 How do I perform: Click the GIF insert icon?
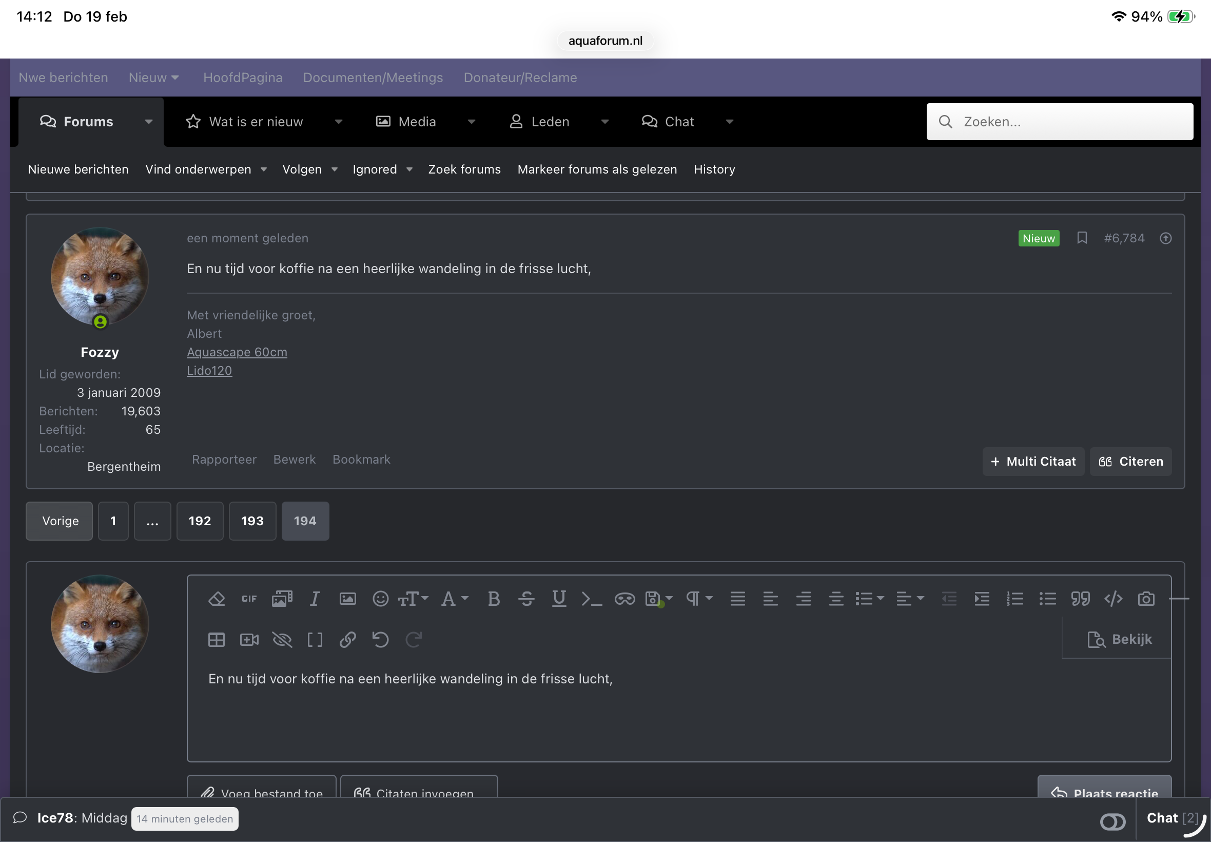tap(249, 599)
